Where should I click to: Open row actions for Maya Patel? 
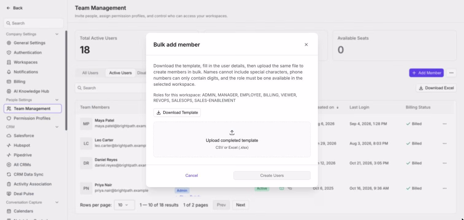pyautogui.click(x=445, y=124)
